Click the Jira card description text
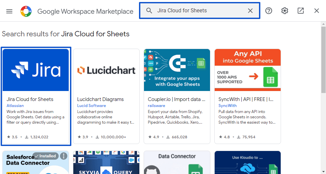 tap(35, 117)
